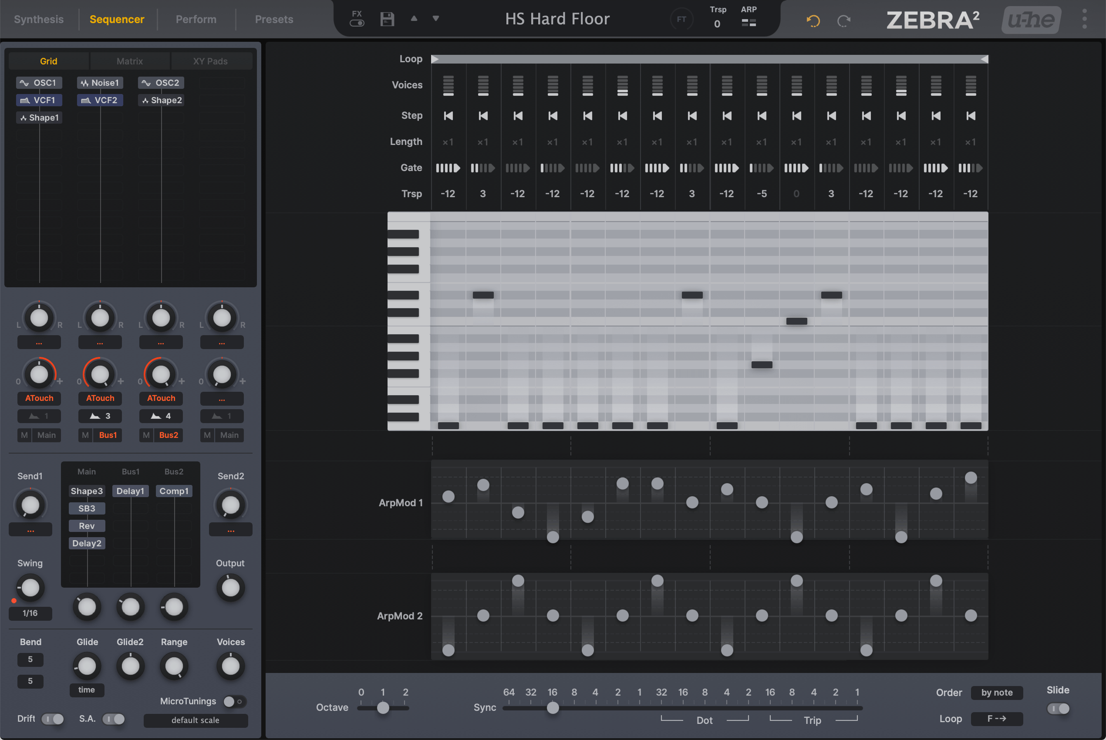Select the Rev effect module
The width and height of the screenshot is (1106, 740).
pyautogui.click(x=87, y=526)
